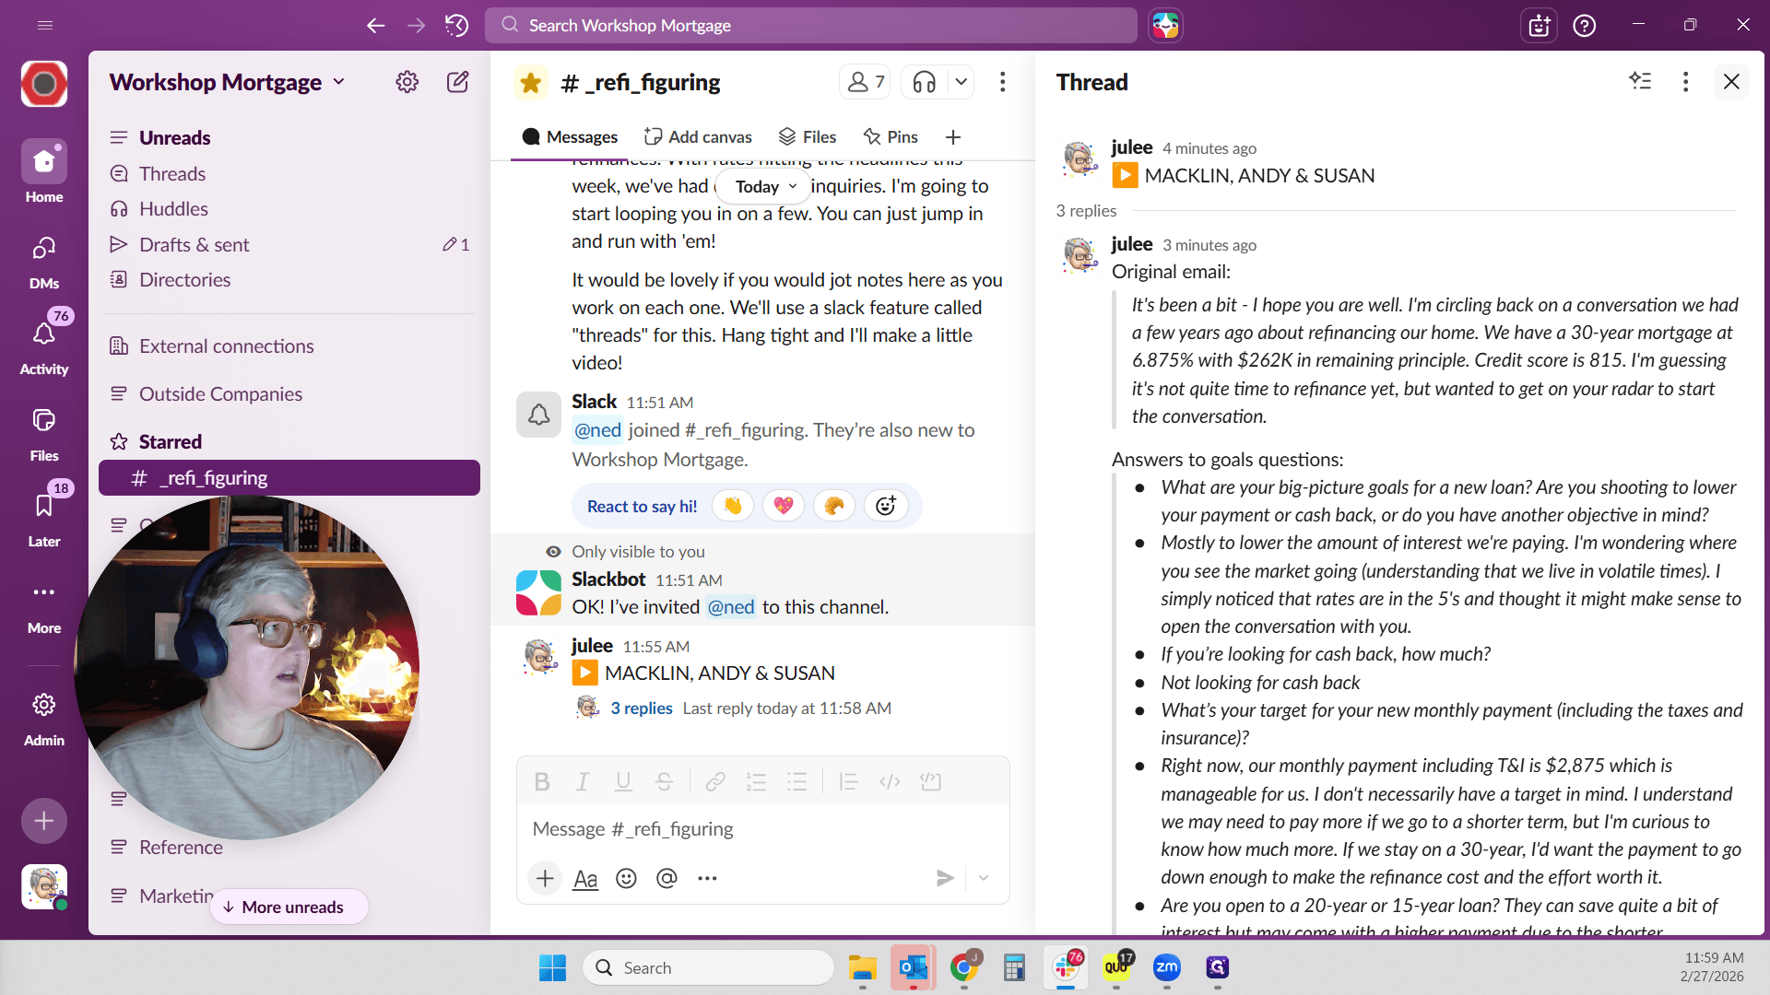Toggle underline formatting

coord(623,782)
